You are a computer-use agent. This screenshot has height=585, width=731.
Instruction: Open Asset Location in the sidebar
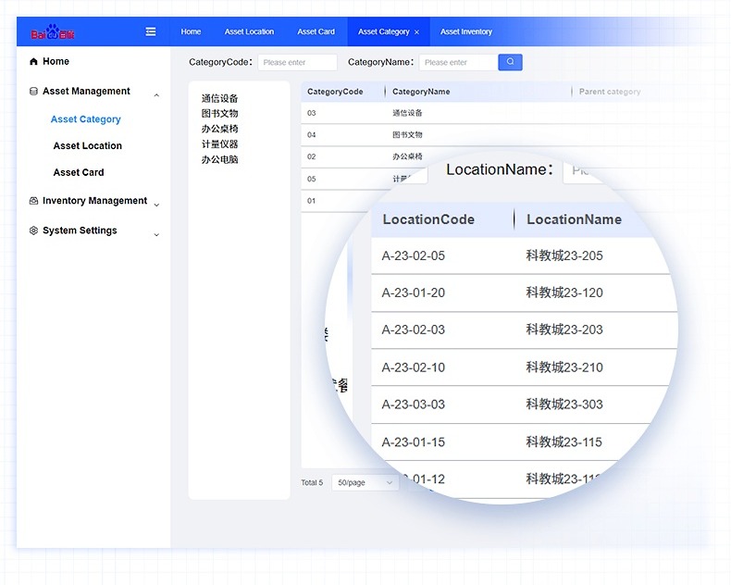click(87, 145)
